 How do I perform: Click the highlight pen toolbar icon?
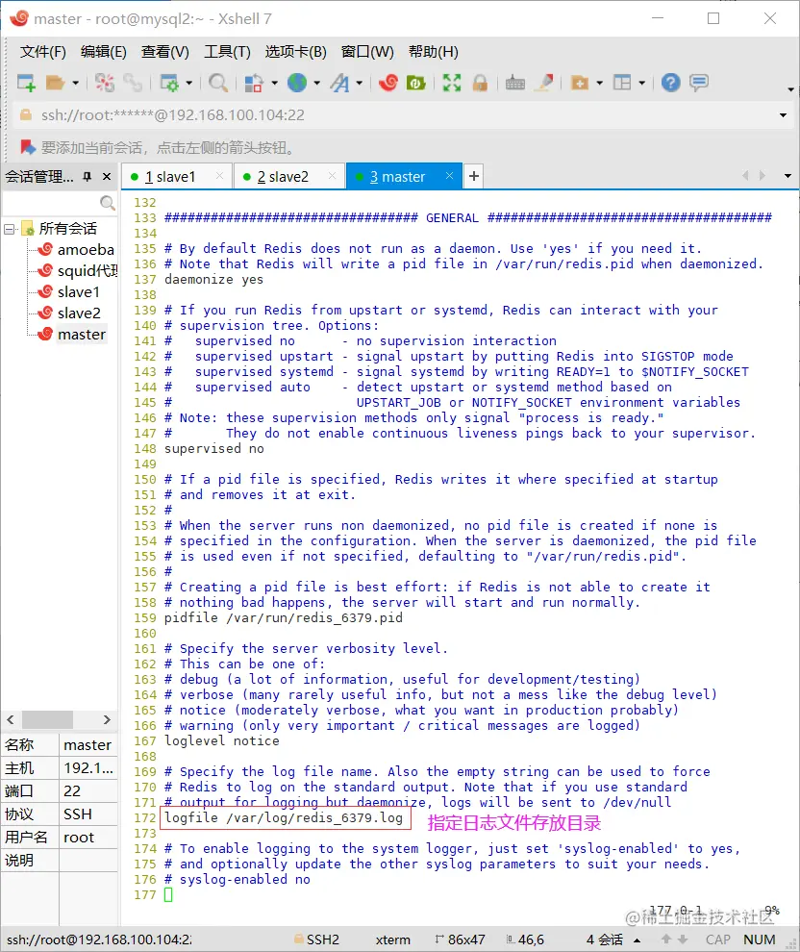(544, 82)
